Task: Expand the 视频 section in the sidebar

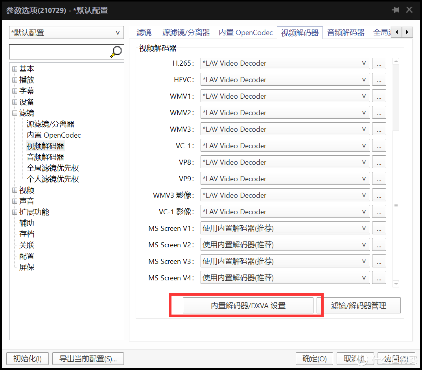Action: (14, 190)
